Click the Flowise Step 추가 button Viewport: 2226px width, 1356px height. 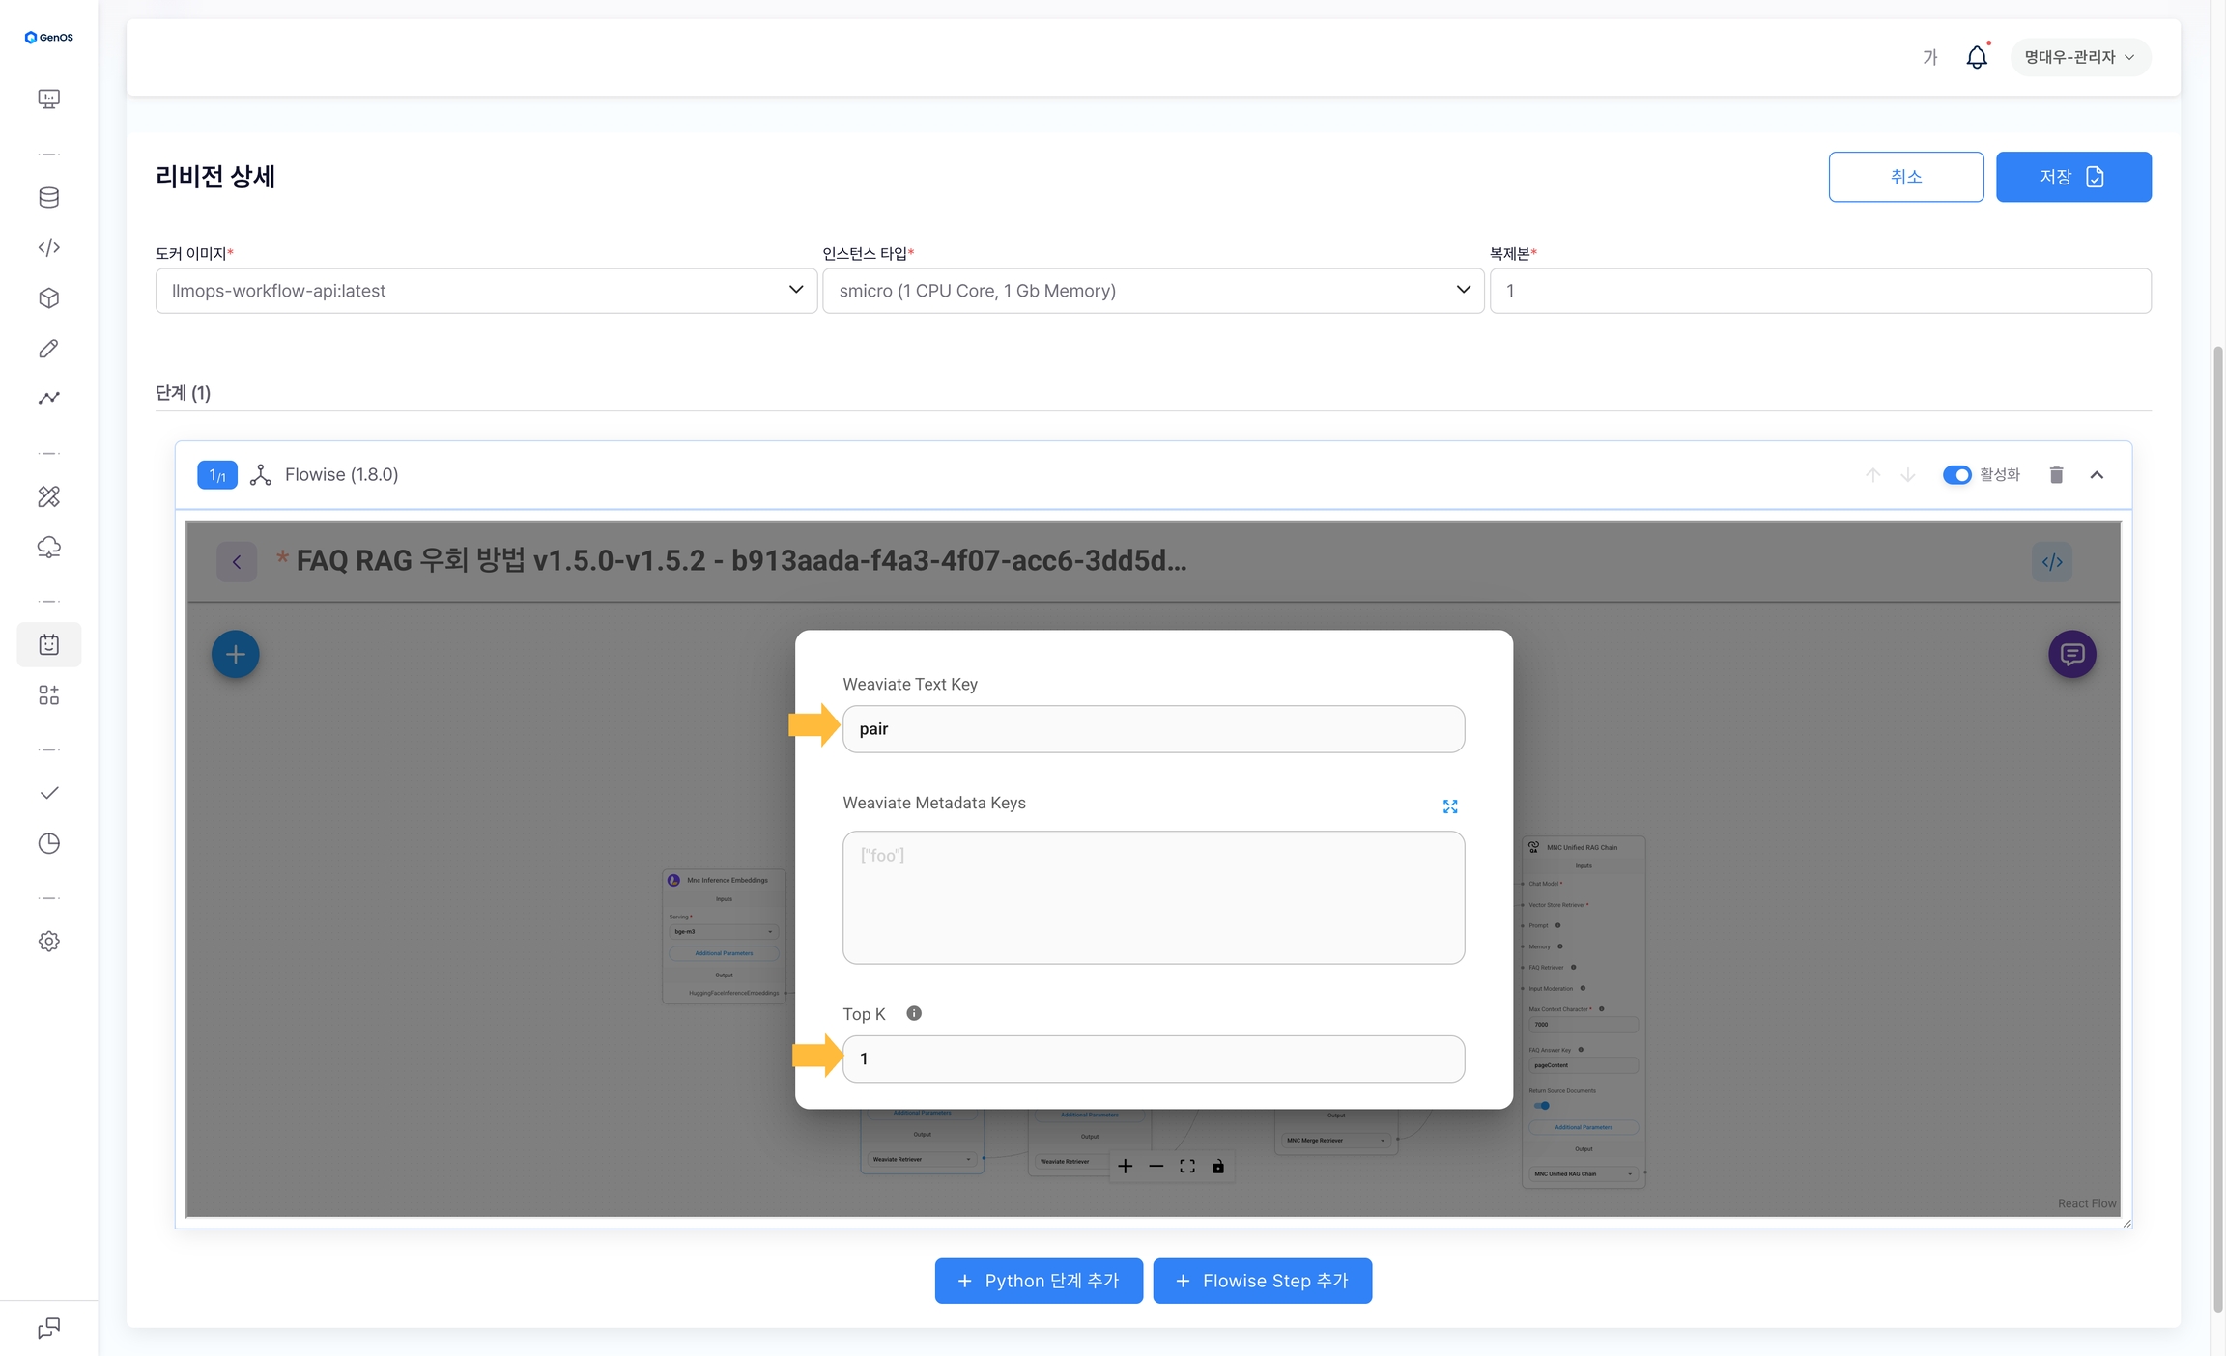coord(1262,1281)
